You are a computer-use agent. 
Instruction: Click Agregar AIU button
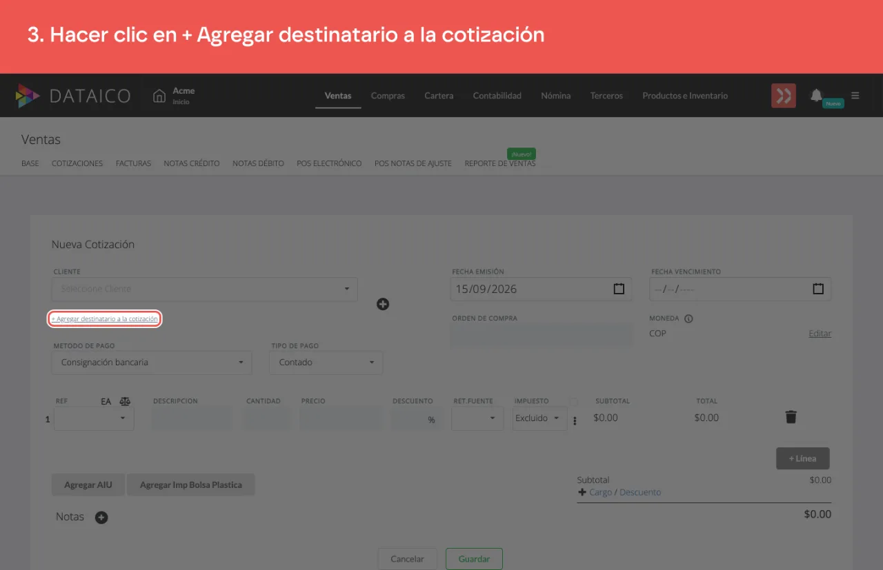tap(88, 485)
